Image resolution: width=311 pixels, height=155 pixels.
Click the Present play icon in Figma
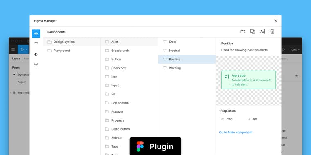click(284, 49)
